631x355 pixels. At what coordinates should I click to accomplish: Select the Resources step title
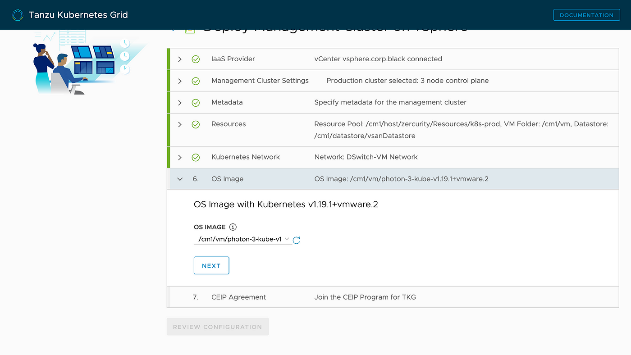tap(229, 124)
